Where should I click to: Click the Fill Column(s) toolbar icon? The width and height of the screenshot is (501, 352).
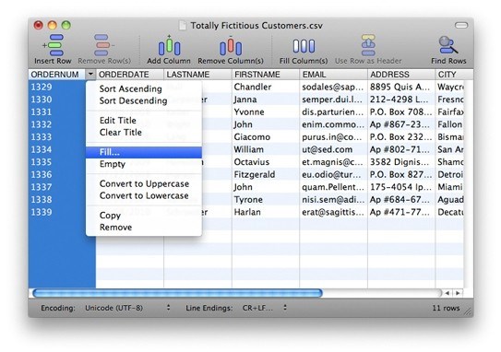tap(304, 45)
